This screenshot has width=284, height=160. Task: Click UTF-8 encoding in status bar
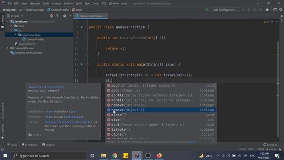pyautogui.click(x=260, y=149)
